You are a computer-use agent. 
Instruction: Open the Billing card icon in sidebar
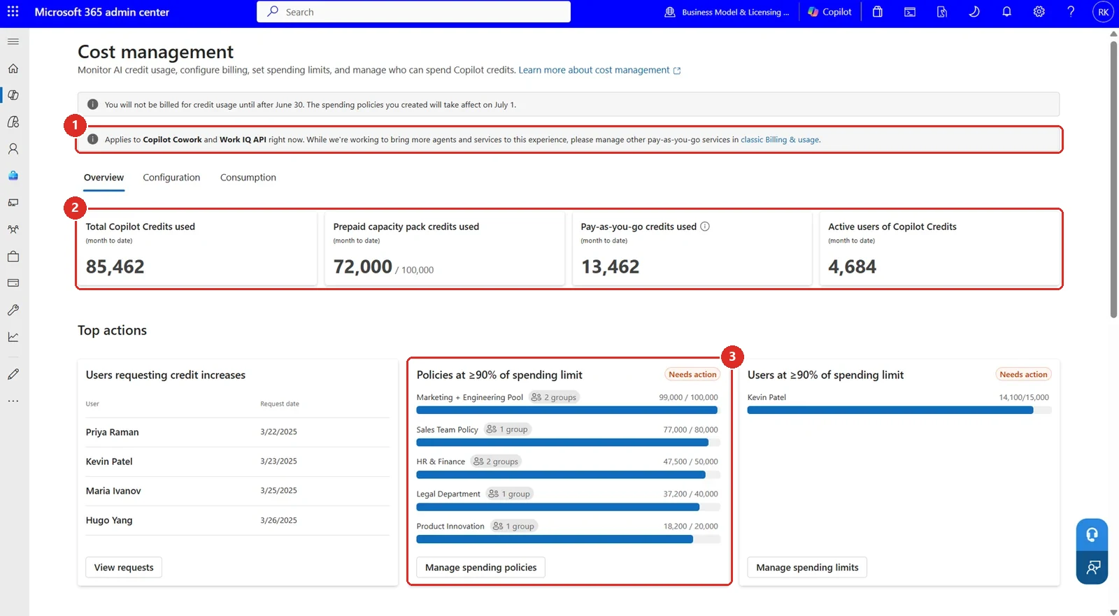(13, 283)
